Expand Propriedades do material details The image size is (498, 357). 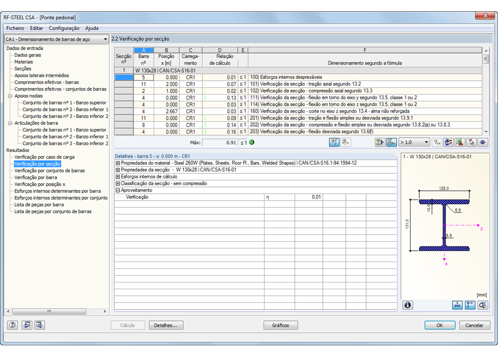(118, 163)
